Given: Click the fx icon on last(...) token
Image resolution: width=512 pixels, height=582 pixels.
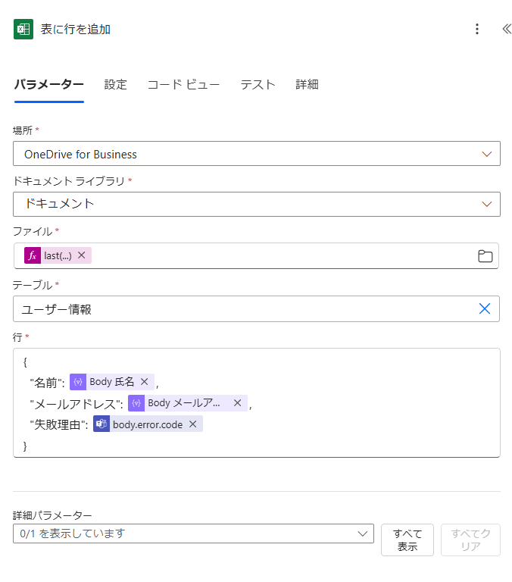Looking at the screenshot, I should pyautogui.click(x=33, y=255).
